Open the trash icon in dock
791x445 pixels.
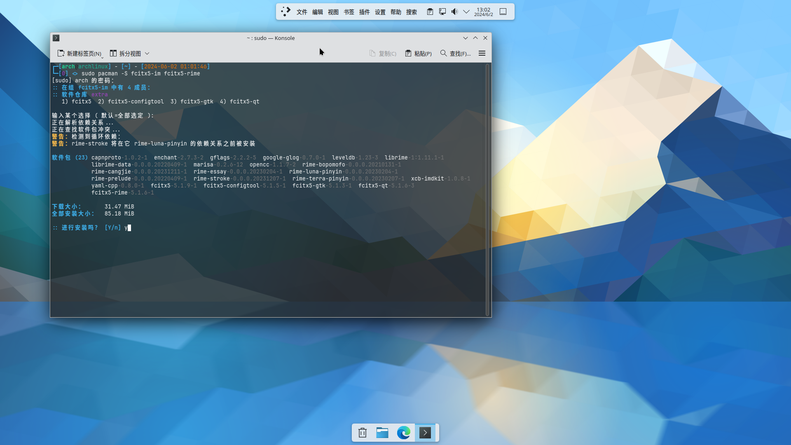[363, 433]
